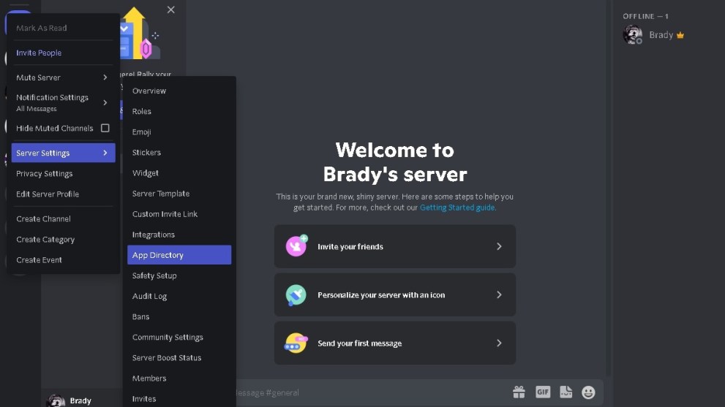Open the emoji picker smiley
725x407 pixels.
tap(588, 392)
